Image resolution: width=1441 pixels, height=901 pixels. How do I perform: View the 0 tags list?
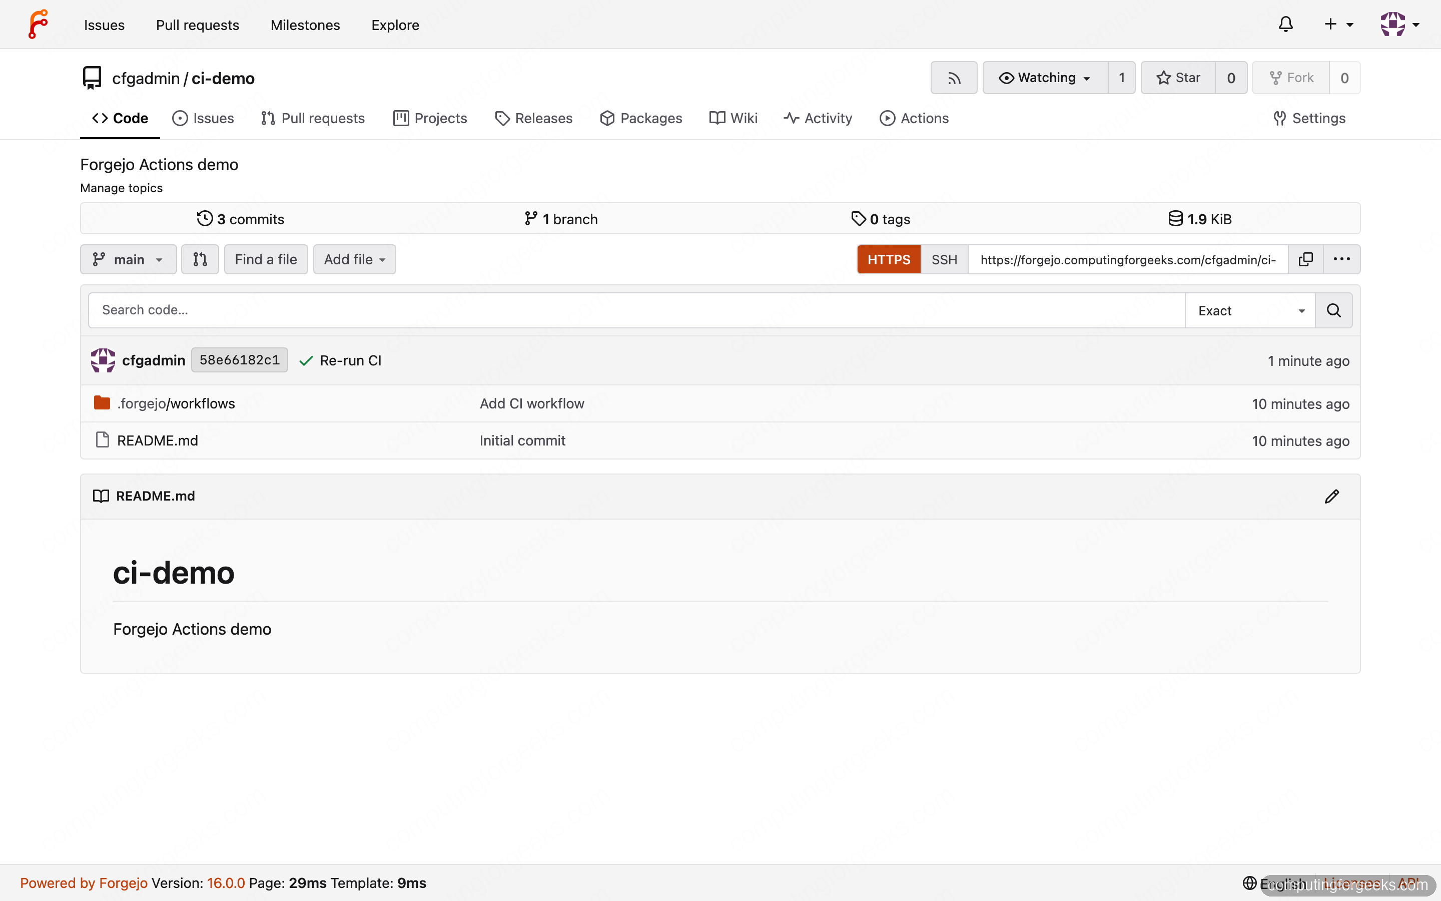click(x=881, y=219)
